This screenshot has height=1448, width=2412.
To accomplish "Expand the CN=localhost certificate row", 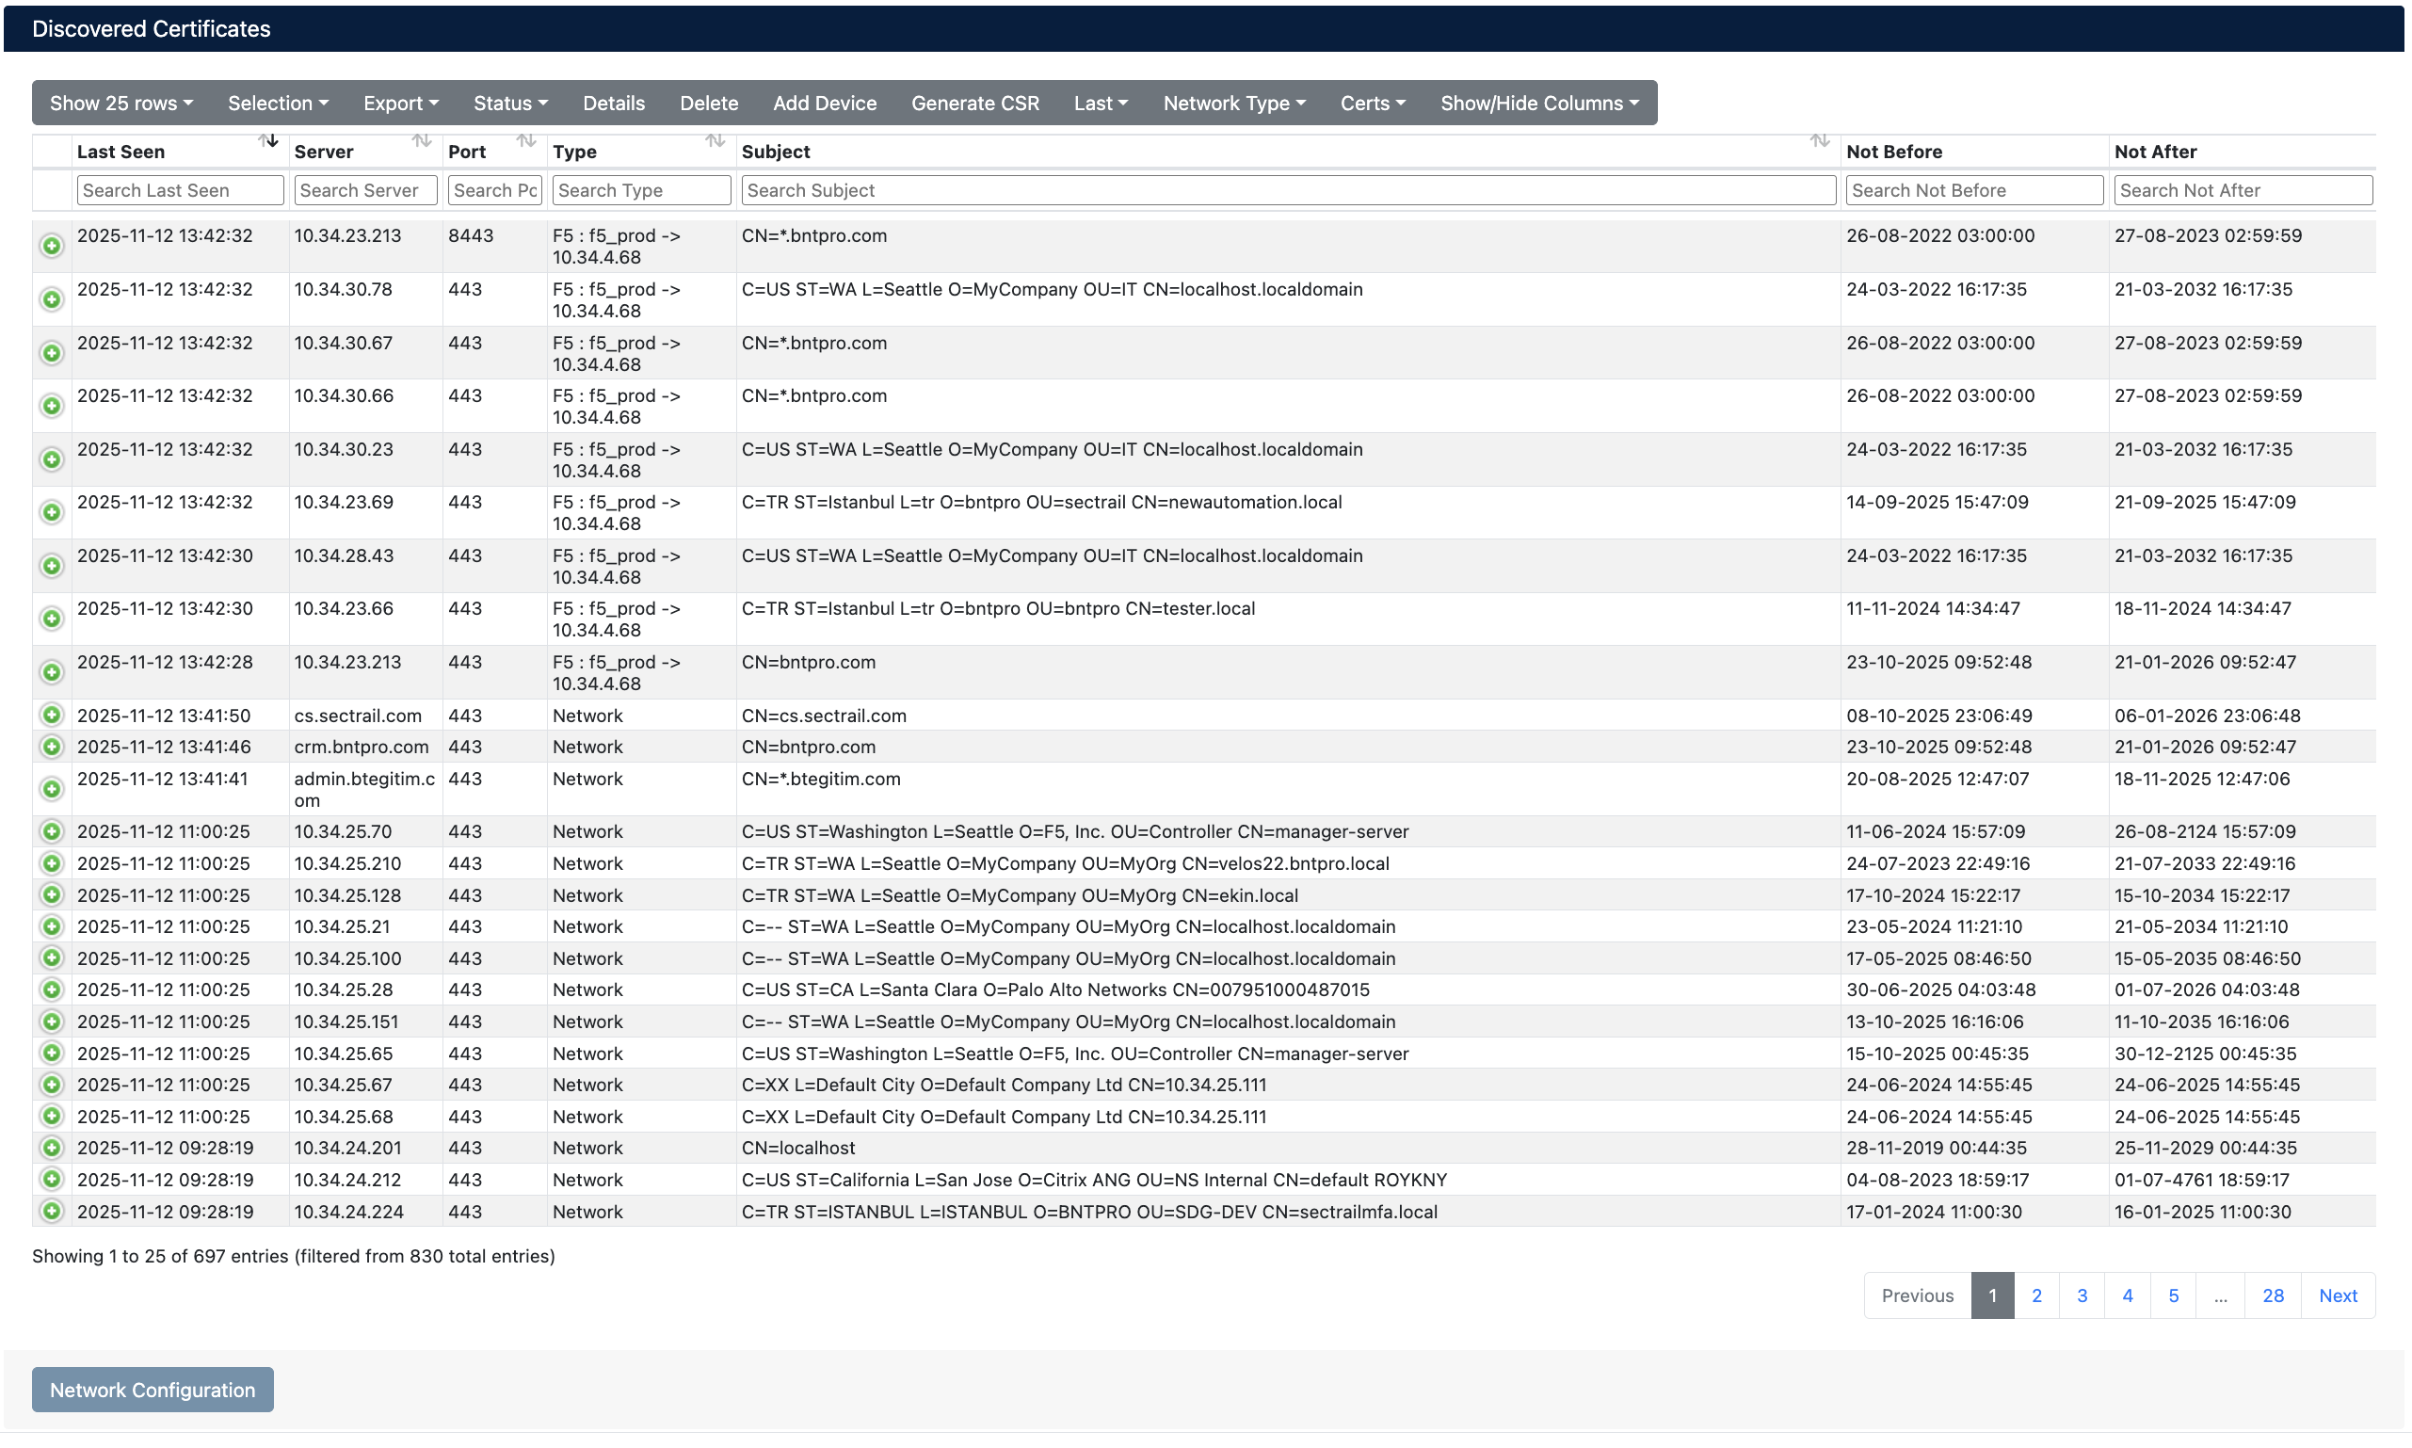I will point(51,1149).
